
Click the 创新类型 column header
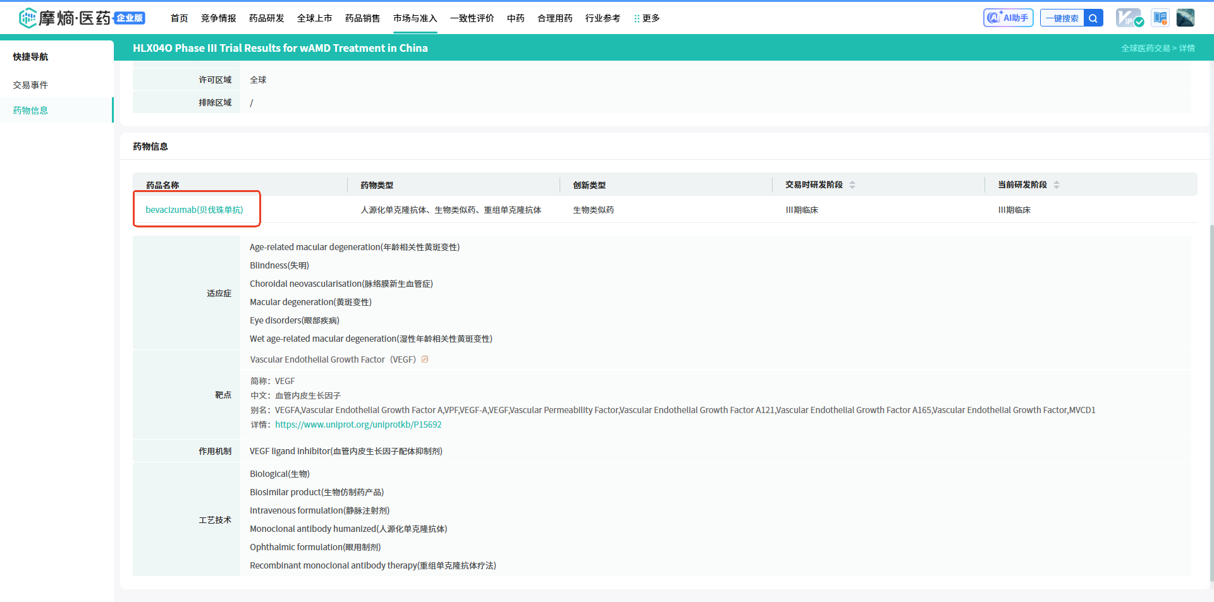point(589,185)
